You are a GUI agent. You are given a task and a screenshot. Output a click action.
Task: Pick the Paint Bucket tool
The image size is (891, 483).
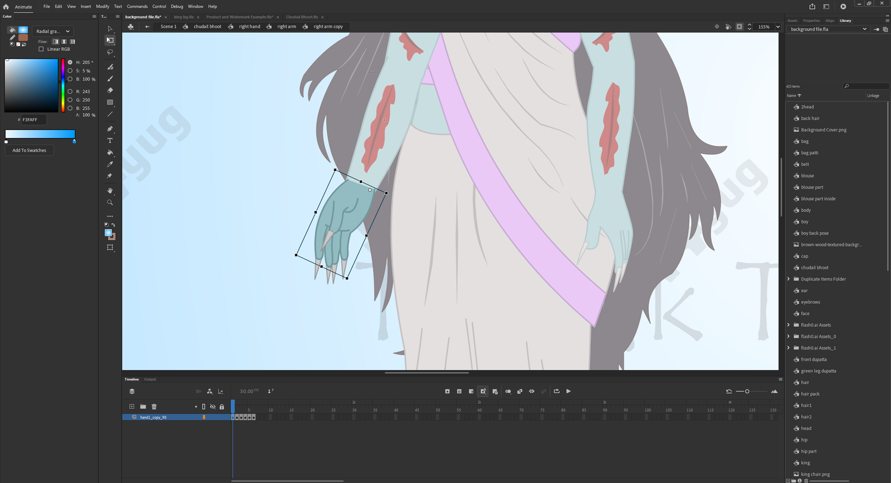[110, 152]
